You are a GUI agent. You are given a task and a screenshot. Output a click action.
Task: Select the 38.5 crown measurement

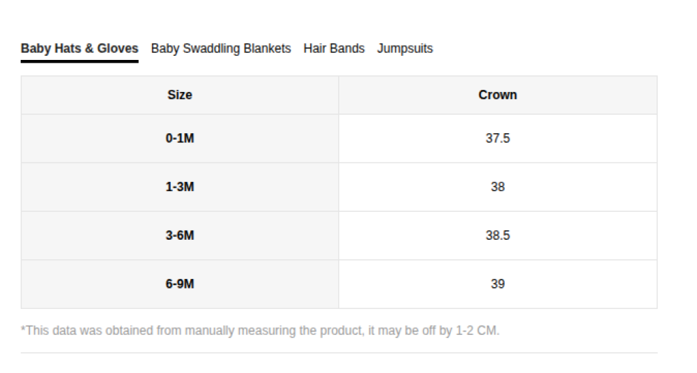498,236
